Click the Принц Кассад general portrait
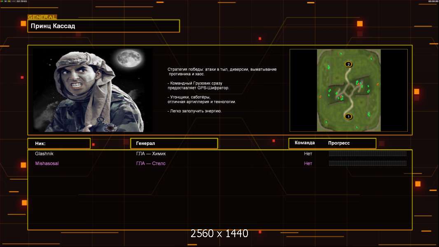Screen dimensions: 439x247 93,90
